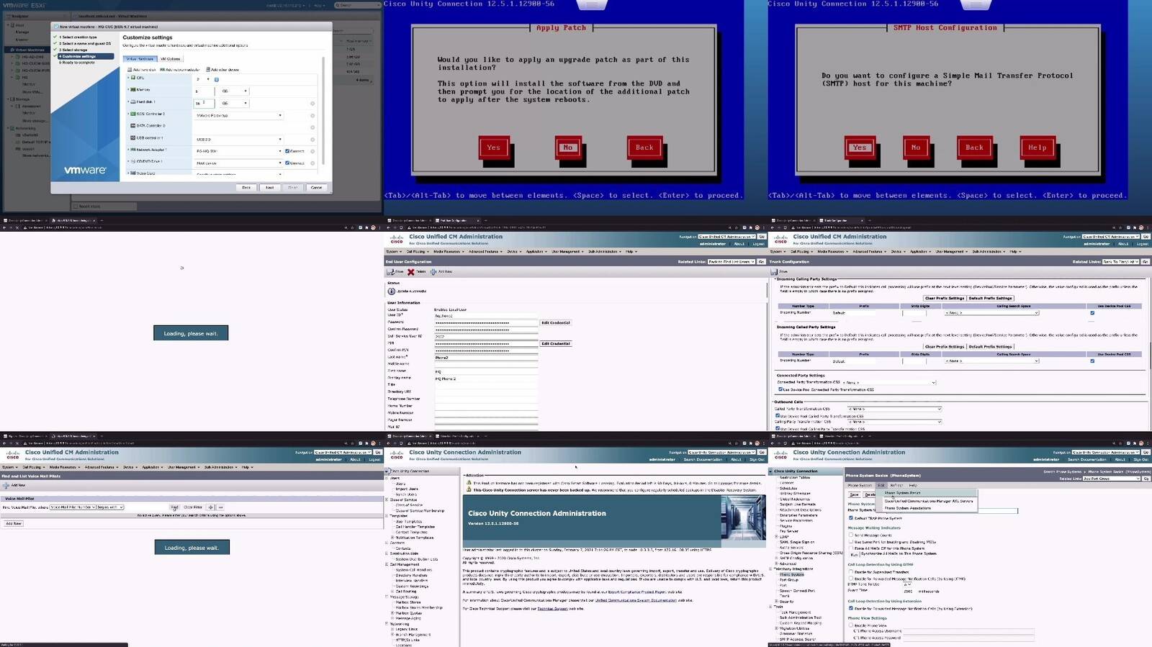Click the CPU info icon in ESXi wizard
The image size is (1152, 647).
216,79
